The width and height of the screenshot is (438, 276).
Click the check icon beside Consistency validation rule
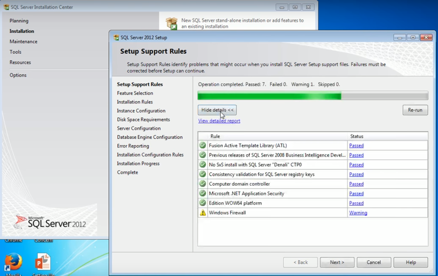203,174
